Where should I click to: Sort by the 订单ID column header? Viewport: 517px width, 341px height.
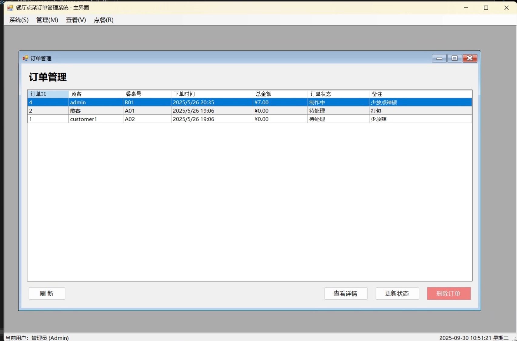[x=48, y=94]
